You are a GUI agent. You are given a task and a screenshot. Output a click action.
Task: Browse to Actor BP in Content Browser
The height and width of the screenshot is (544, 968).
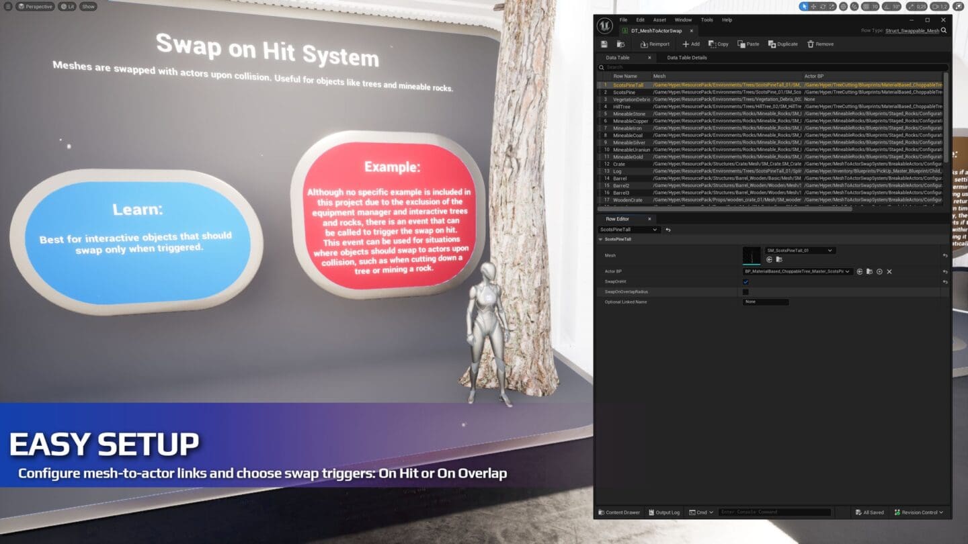click(x=869, y=271)
